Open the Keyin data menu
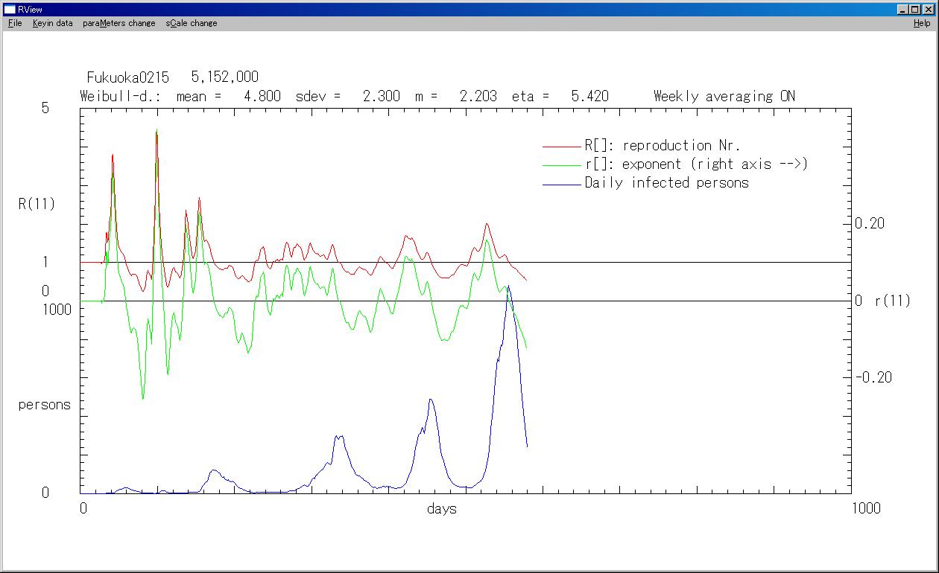939x573 pixels. [52, 23]
